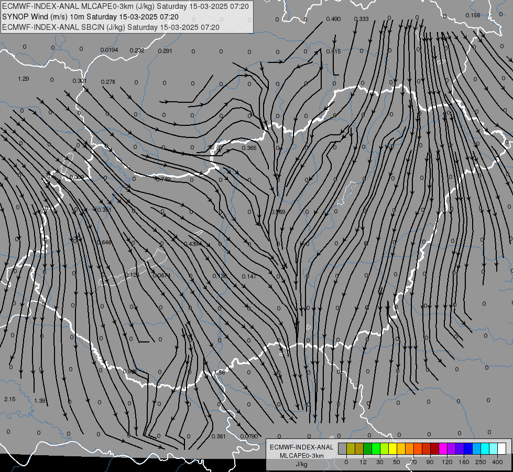
Task: Click the map value 0.124
Action: [x=132, y=275]
